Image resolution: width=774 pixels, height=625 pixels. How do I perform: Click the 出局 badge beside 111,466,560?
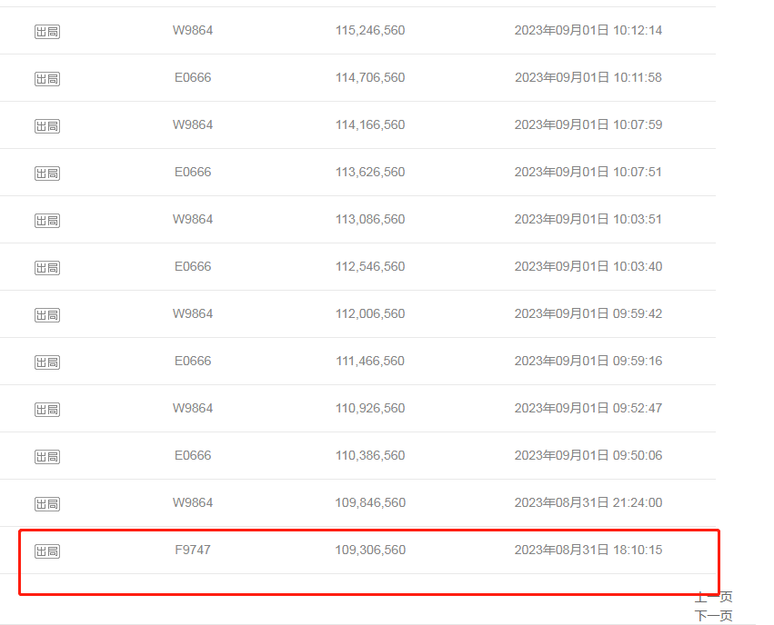pyautogui.click(x=47, y=362)
